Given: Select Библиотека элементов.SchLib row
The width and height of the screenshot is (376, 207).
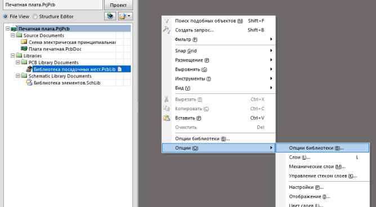Looking at the screenshot, I should click(67, 83).
